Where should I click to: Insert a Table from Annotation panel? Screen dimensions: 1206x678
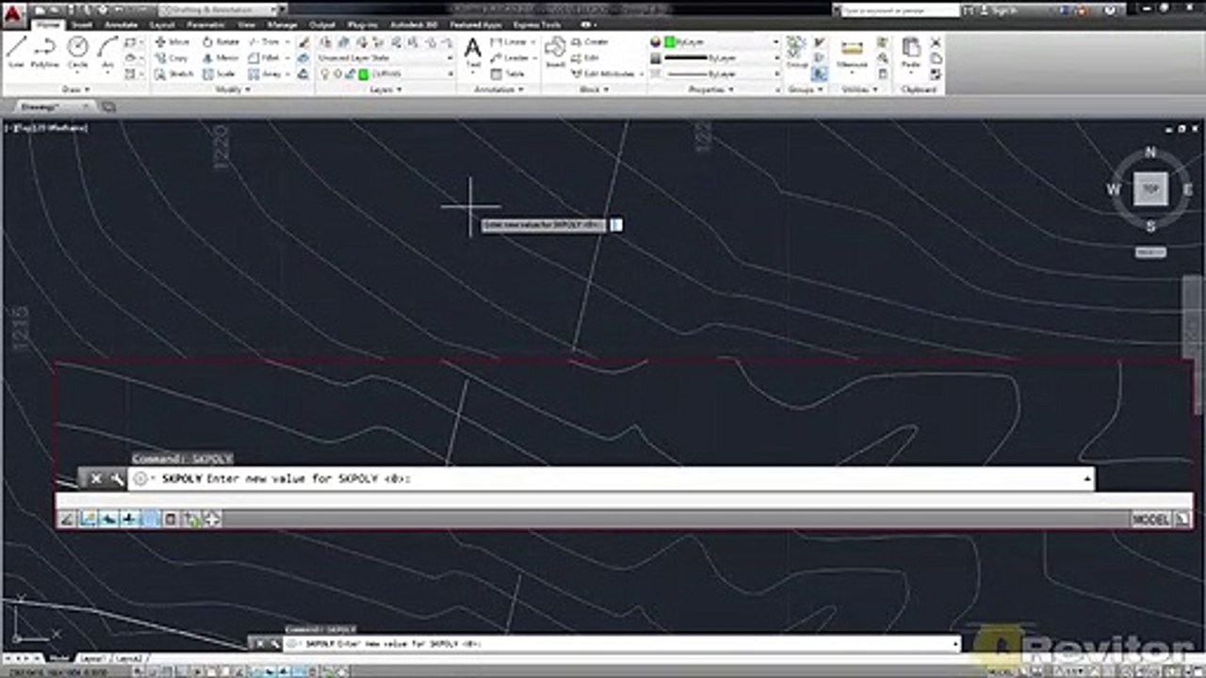tap(509, 73)
